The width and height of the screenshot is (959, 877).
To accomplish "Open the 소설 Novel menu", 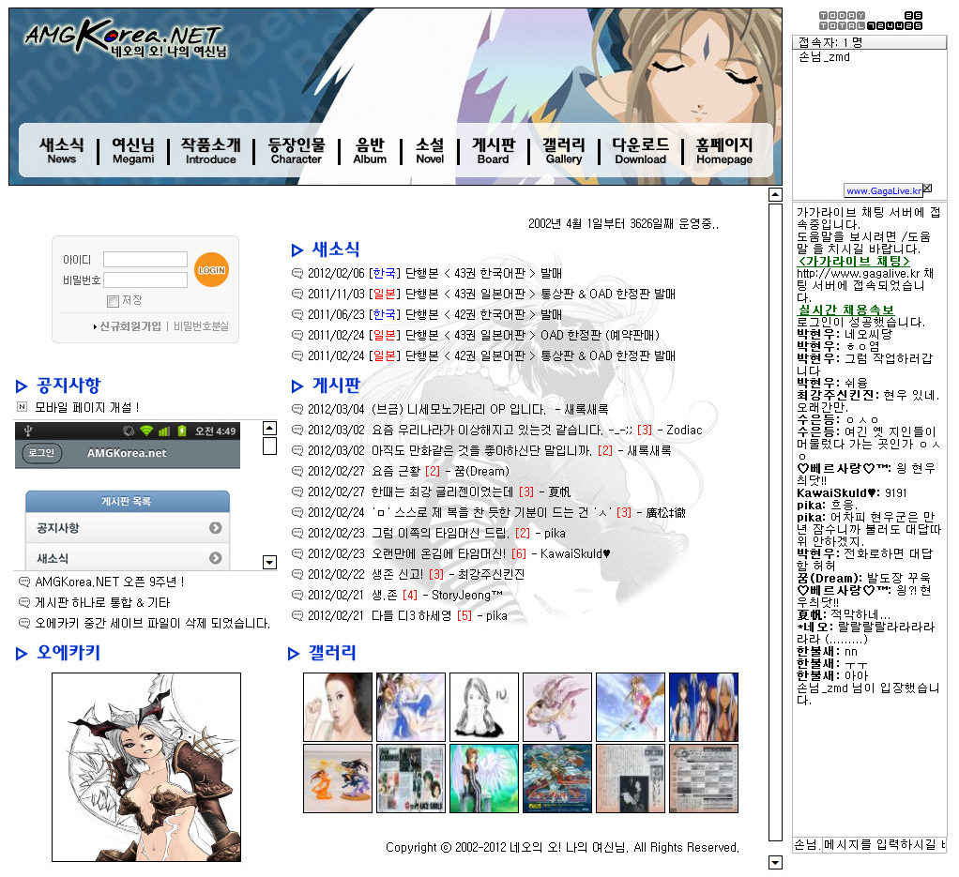I will click(x=430, y=150).
